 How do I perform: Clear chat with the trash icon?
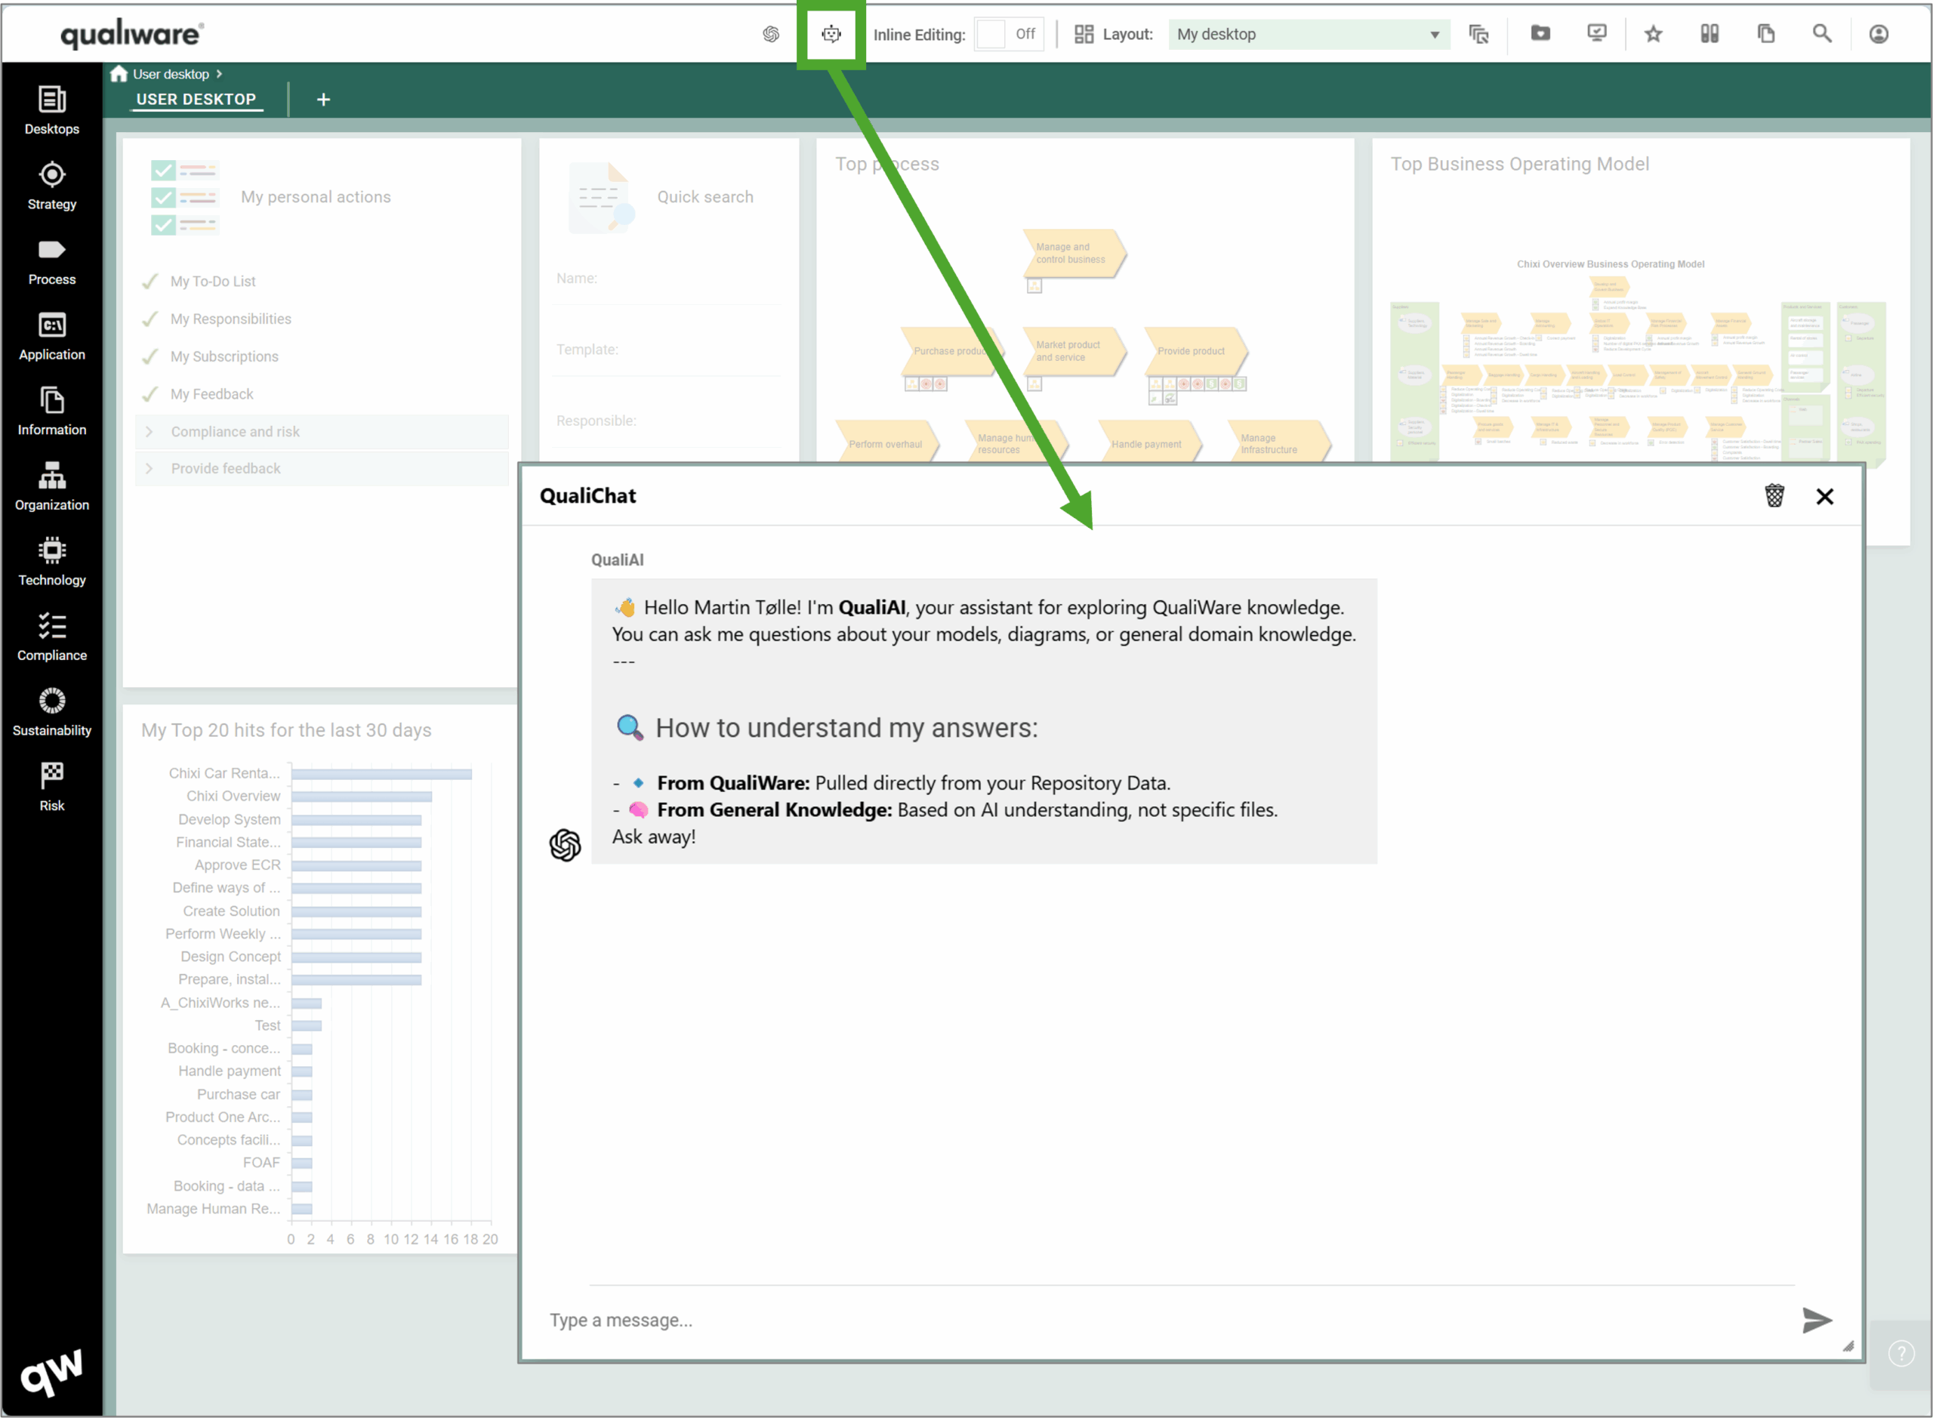pyautogui.click(x=1774, y=496)
